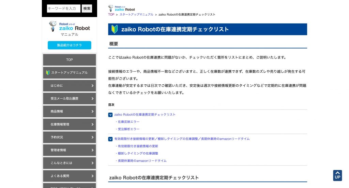
Task: Select the はじめに sidebar menu
Action: tap(70, 85)
